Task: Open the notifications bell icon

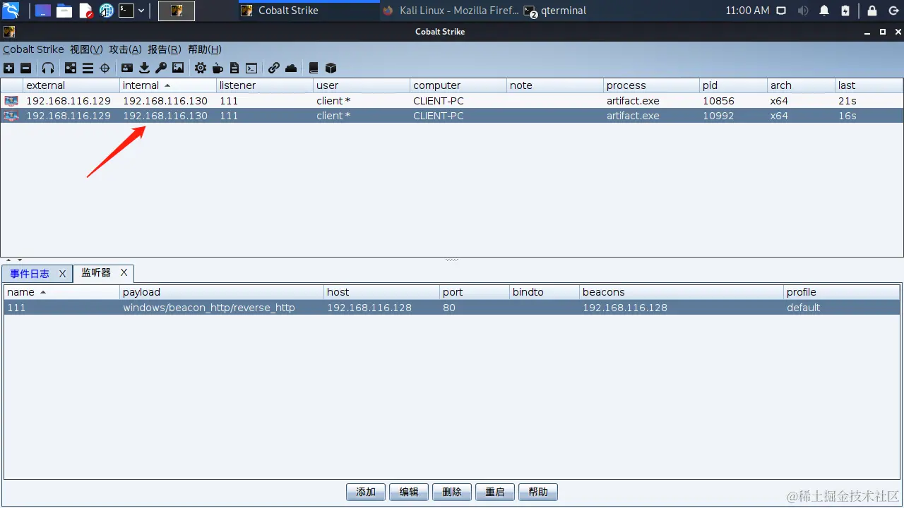Action: pos(824,11)
